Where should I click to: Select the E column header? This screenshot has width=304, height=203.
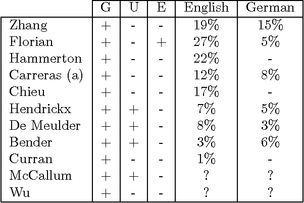(x=161, y=8)
